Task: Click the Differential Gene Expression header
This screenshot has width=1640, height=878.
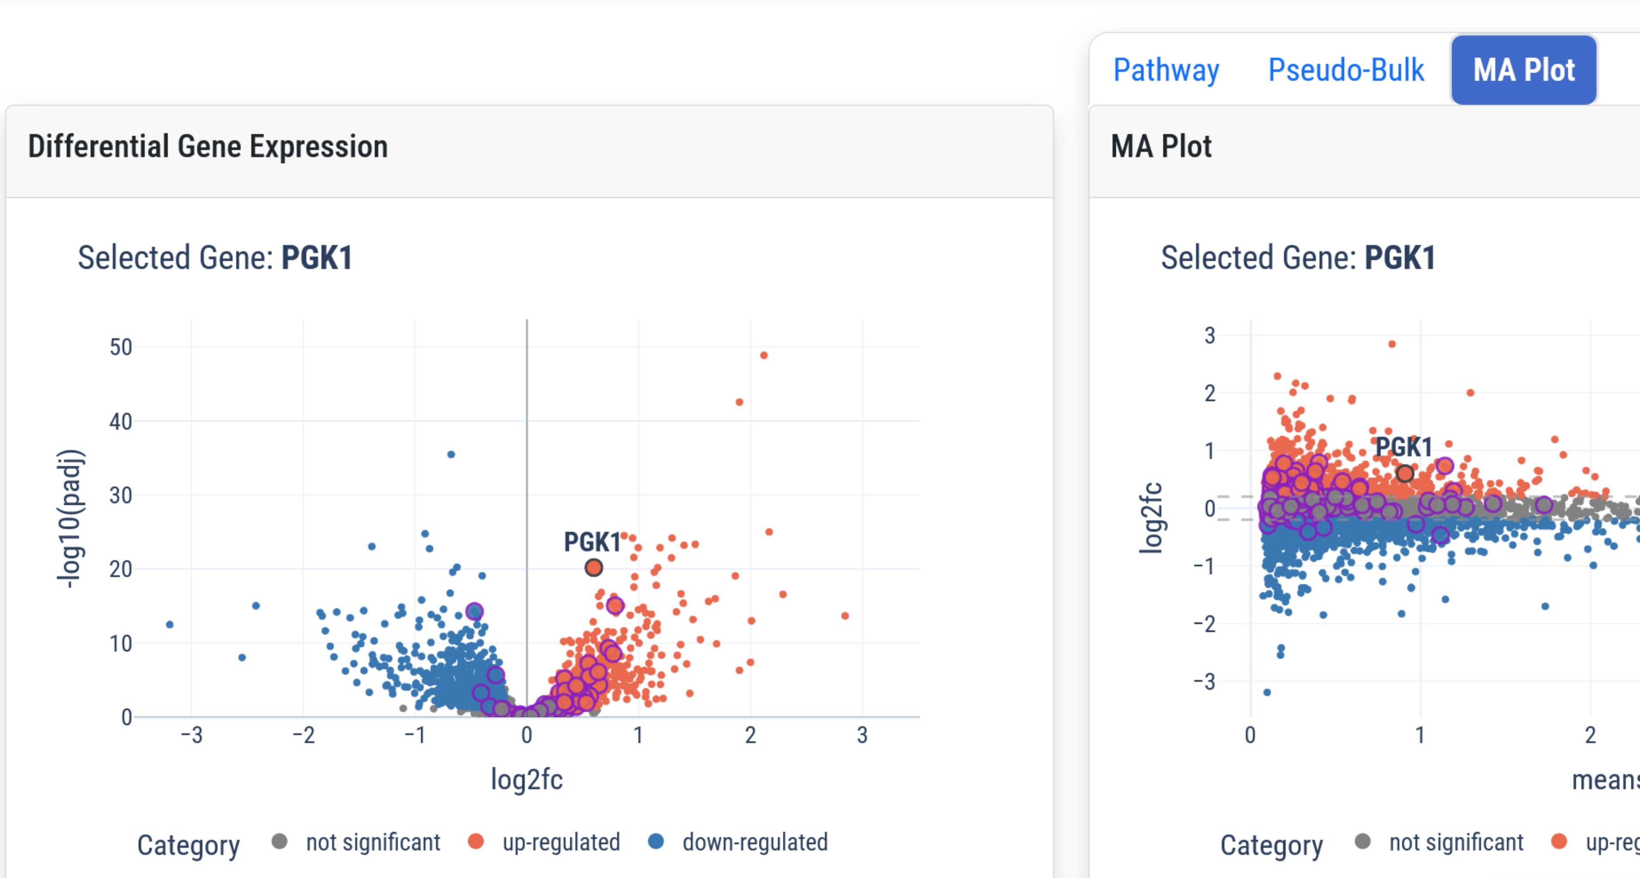Action: (x=208, y=147)
